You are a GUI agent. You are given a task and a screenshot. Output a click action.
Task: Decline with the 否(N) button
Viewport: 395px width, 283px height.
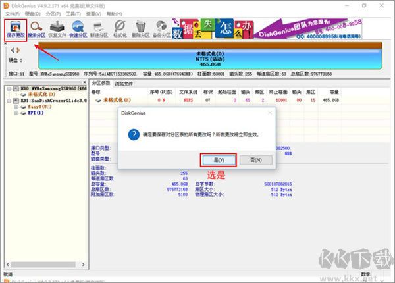pos(256,160)
